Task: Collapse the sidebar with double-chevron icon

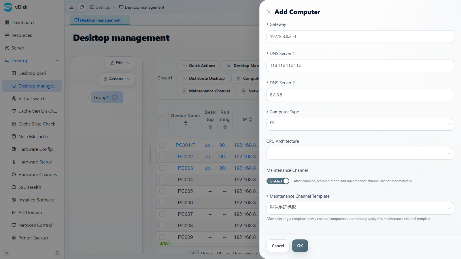Action: click(7, 253)
